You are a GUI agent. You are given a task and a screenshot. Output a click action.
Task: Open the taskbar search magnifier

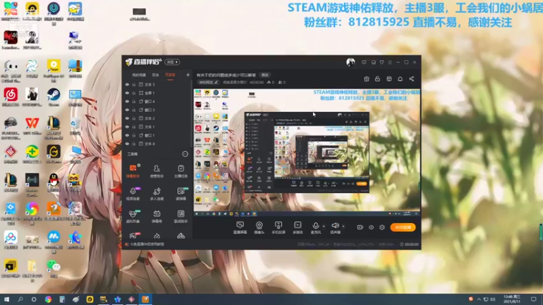click(20, 299)
